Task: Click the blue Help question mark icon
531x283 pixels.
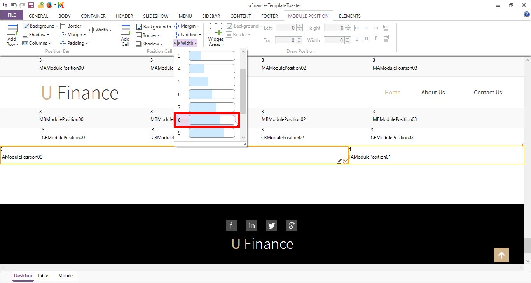Action: [527, 15]
